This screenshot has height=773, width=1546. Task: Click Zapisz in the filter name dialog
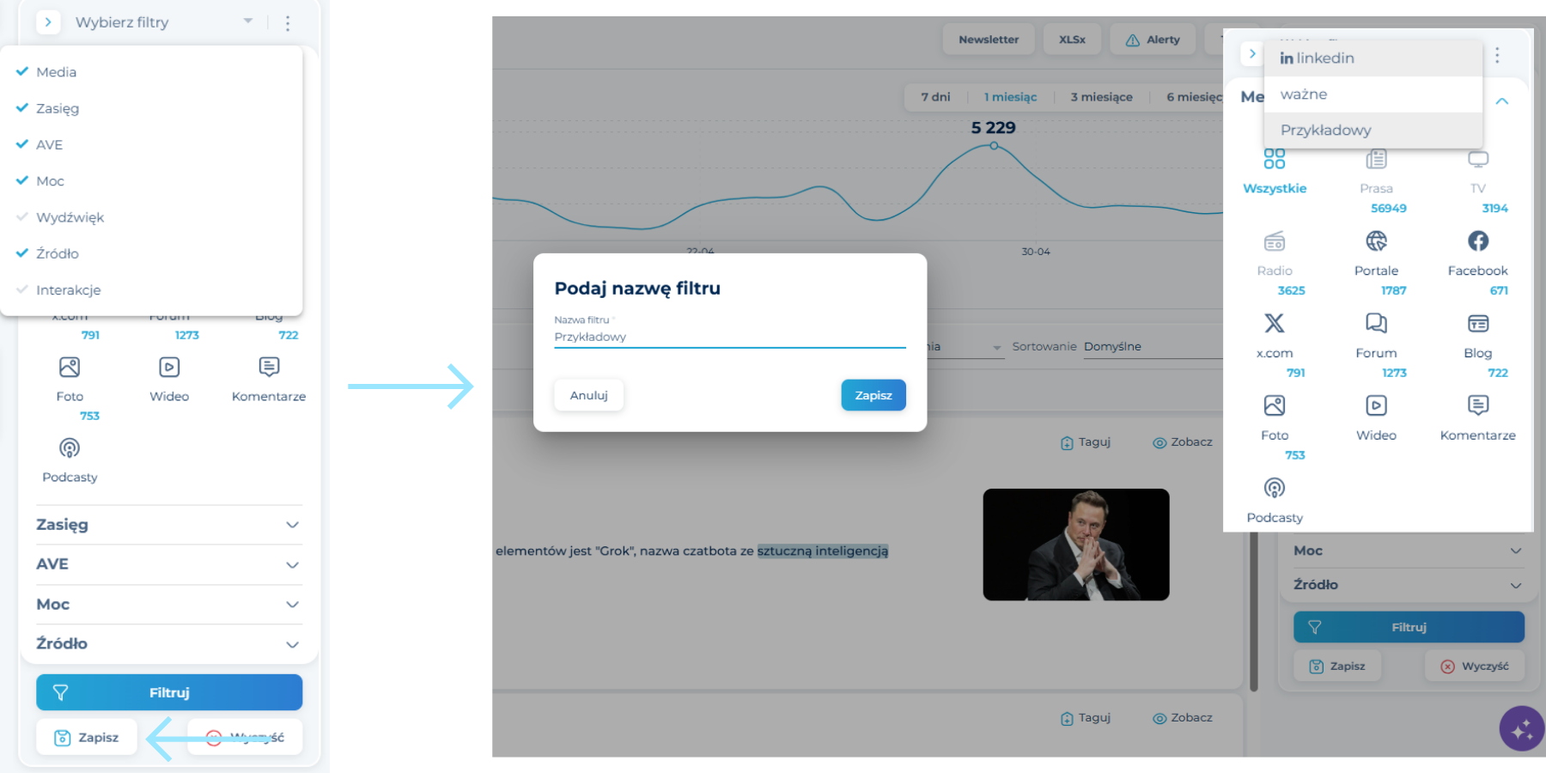(x=873, y=395)
